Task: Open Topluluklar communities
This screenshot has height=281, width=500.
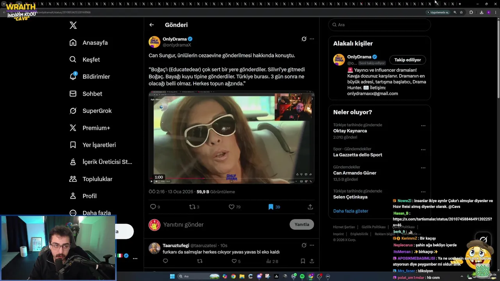Action: (x=91, y=179)
